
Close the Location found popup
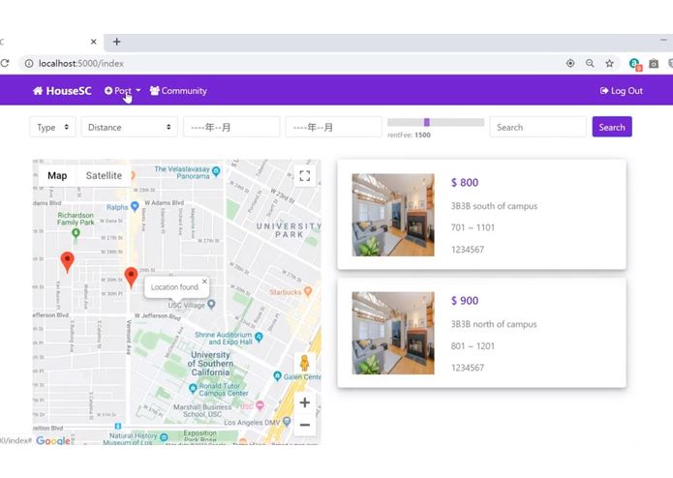(204, 282)
